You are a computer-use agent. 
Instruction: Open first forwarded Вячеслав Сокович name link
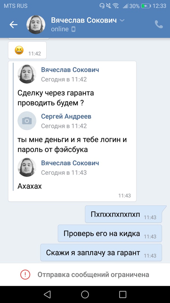tap(70, 70)
